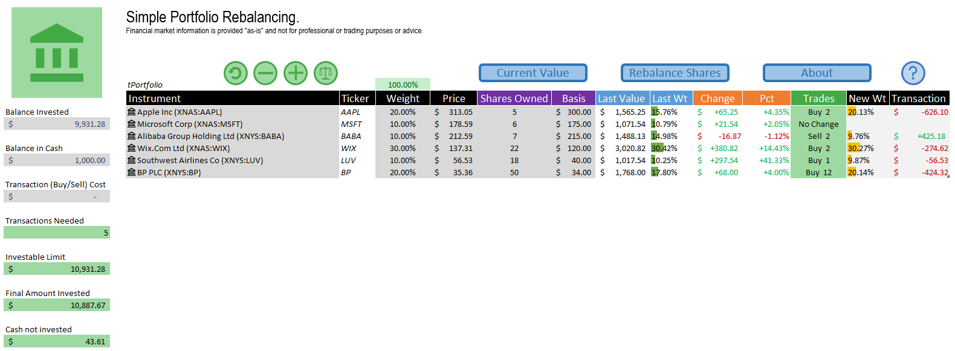
Task: Click the Final Amount Invested value 10,887.67
Action: point(57,305)
